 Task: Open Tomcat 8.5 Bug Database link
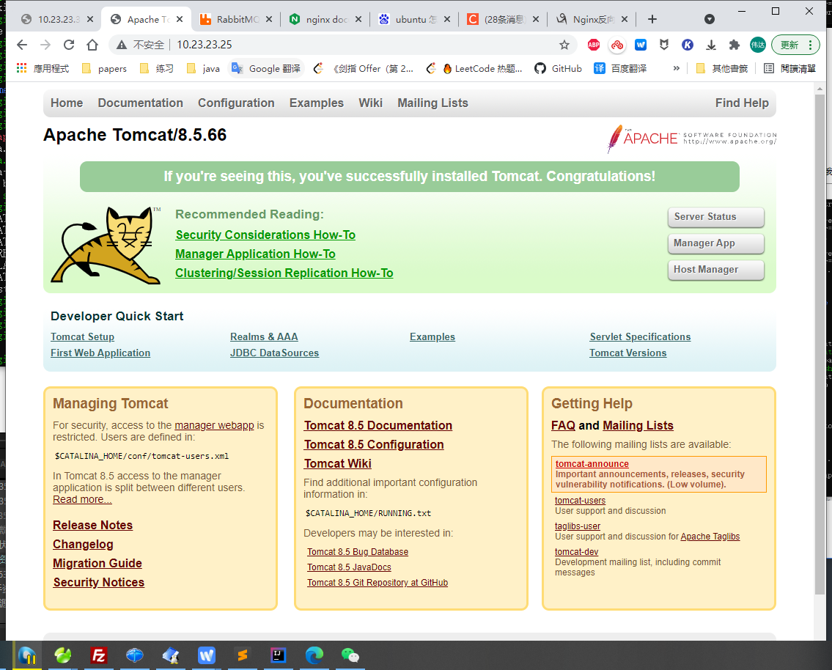coord(357,552)
